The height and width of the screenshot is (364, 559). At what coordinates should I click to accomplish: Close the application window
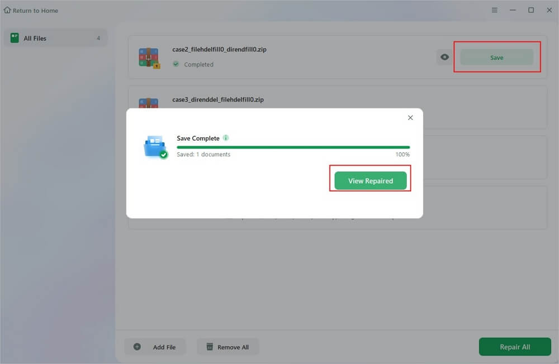tap(549, 10)
